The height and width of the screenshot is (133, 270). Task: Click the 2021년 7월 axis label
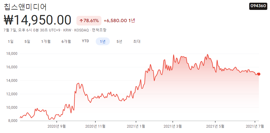click(x=255, y=126)
